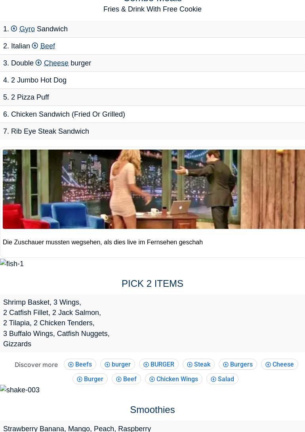305x432 pixels.
Task: Click the lightning icon before Cheese link
Action: [x=38, y=63]
